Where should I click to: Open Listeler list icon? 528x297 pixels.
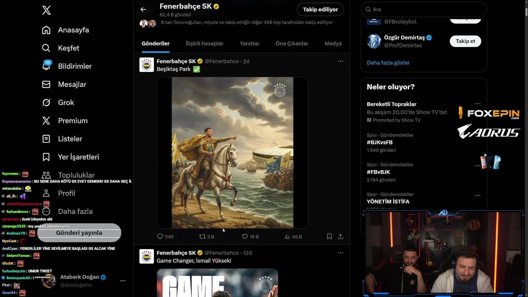point(46,139)
